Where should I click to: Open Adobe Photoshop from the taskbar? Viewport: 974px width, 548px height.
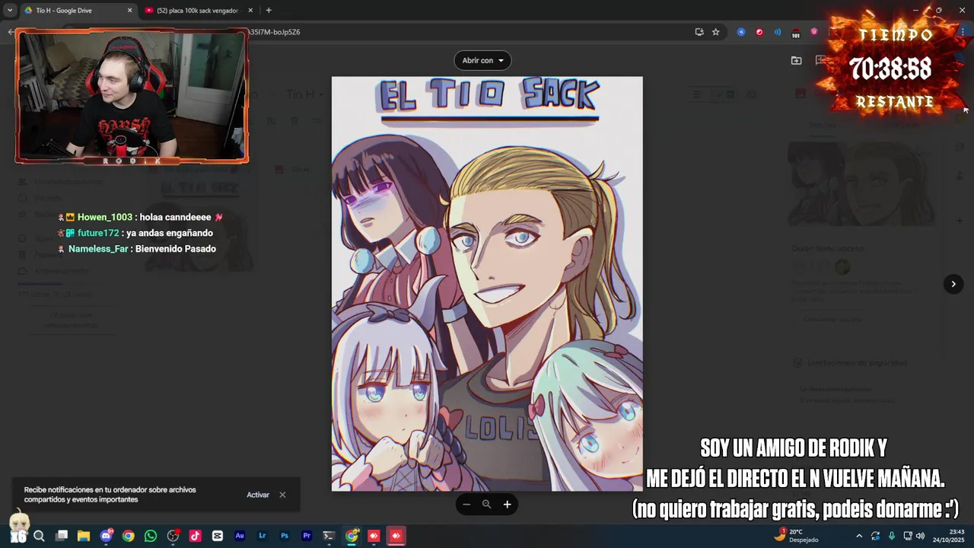[x=285, y=536]
